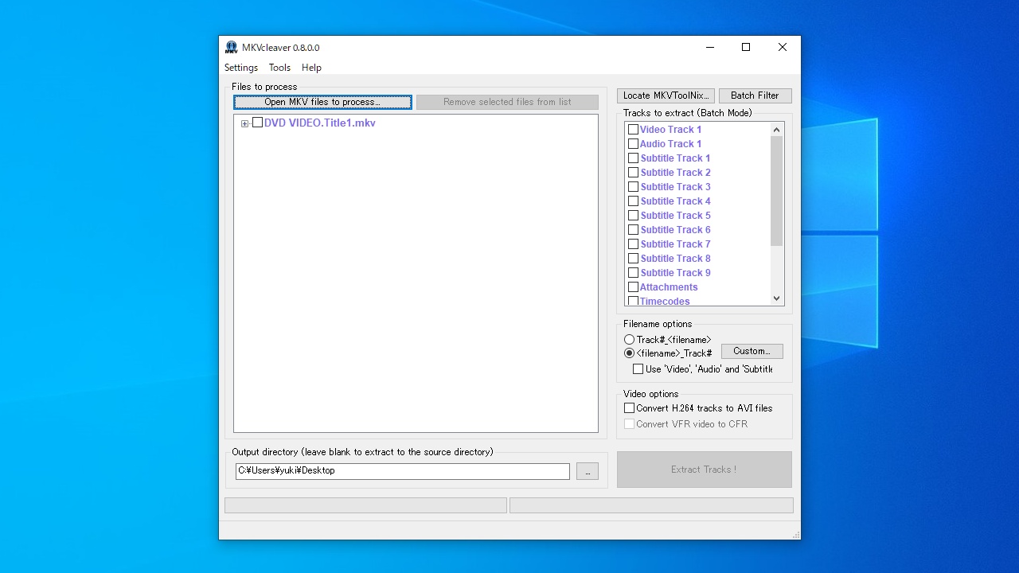Check Subtitle Track 3 checkbox

pyautogui.click(x=633, y=187)
